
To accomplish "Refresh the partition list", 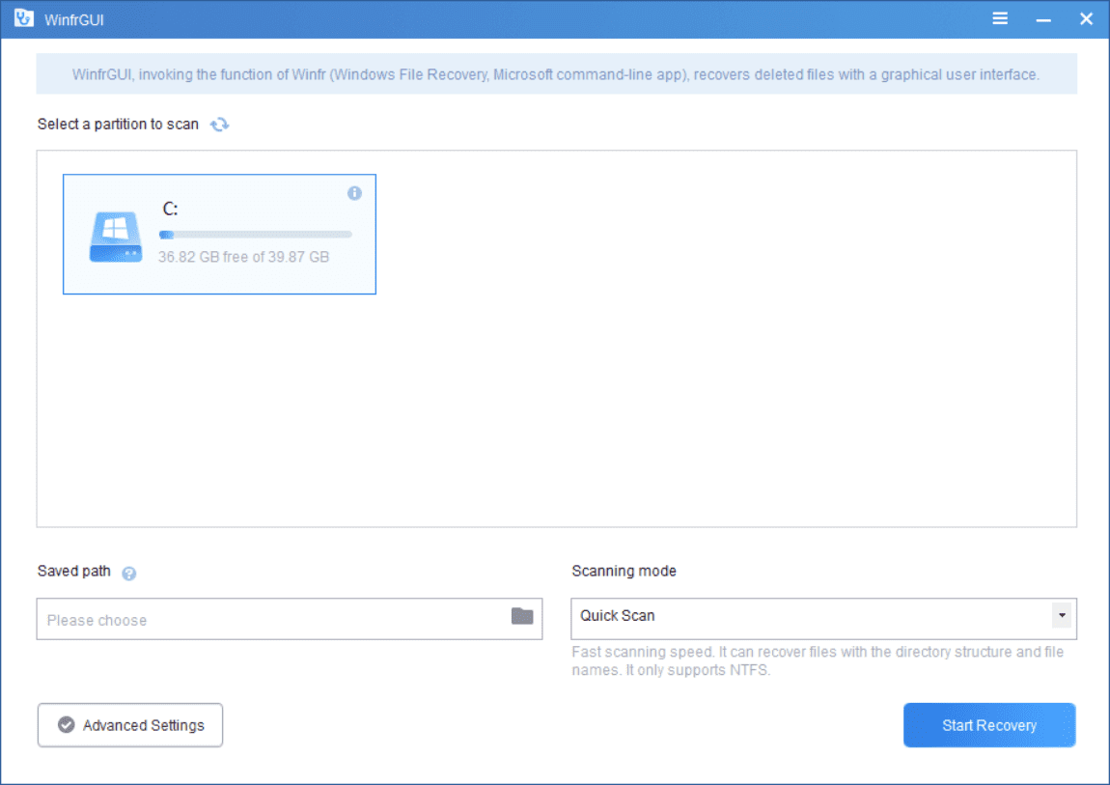I will 220,125.
